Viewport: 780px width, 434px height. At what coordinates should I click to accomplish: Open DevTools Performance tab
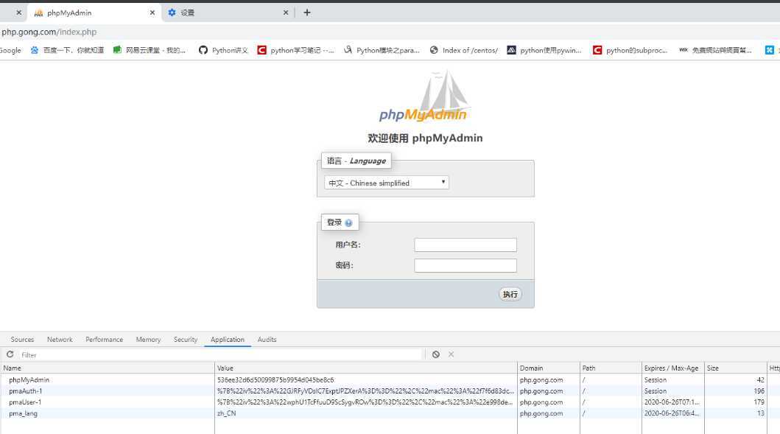104,340
